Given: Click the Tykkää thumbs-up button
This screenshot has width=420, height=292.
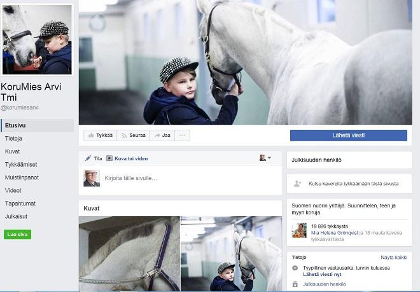Looking at the screenshot, I should [101, 136].
